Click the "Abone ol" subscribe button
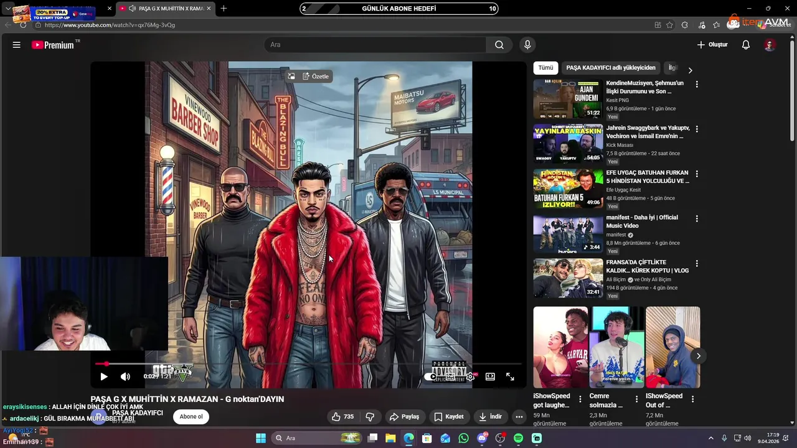797x448 pixels. pos(191,417)
